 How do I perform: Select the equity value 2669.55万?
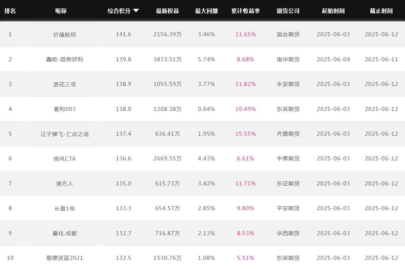pyautogui.click(x=167, y=158)
